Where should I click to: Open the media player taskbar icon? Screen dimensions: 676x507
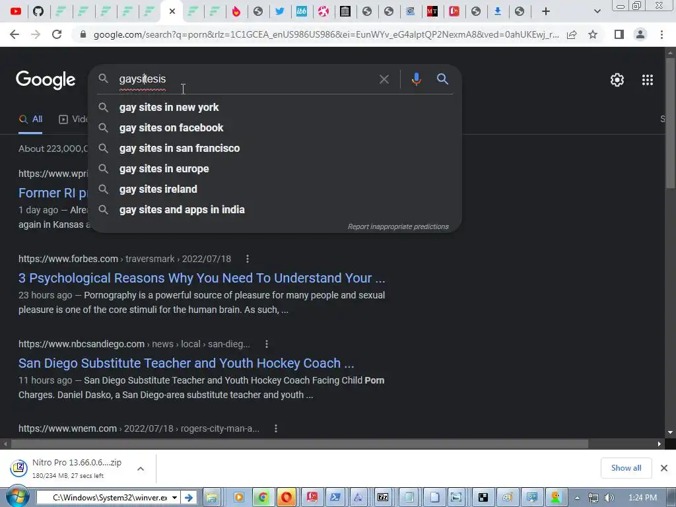pyautogui.click(x=238, y=498)
